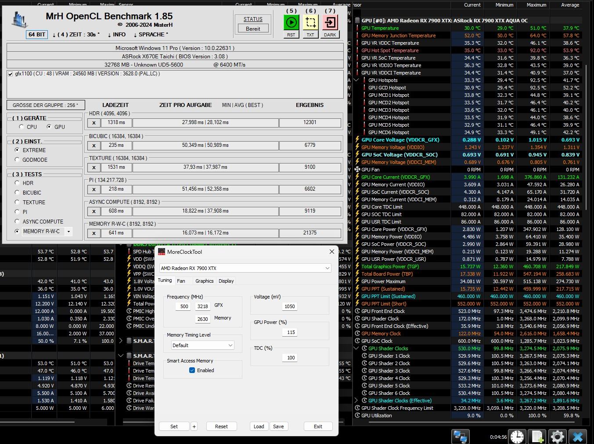Click the thermometer icon next to GPU Temperature
594x444 pixels.
357,28
